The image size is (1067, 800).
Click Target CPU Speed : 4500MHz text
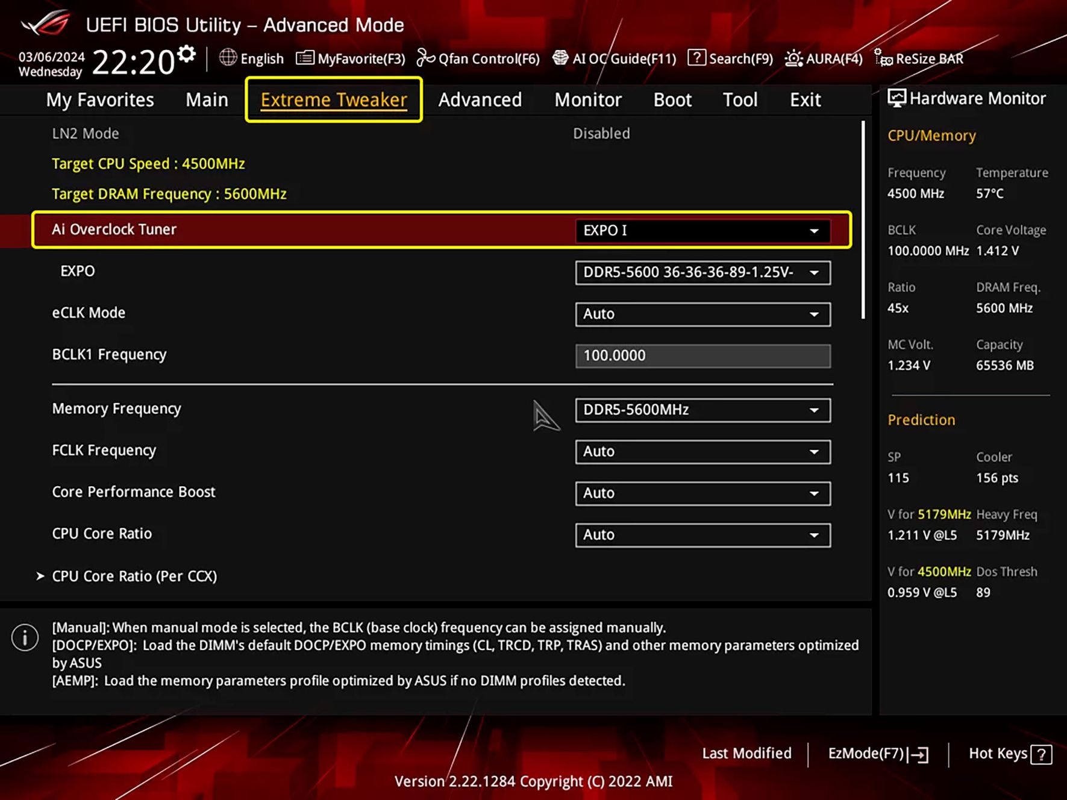[x=148, y=163]
